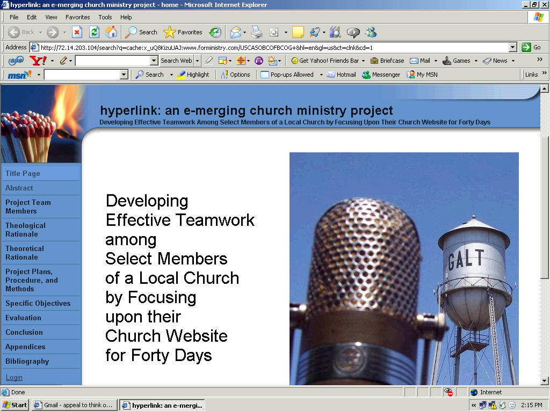Click the toolbar Search magnifier button

[x=141, y=32]
